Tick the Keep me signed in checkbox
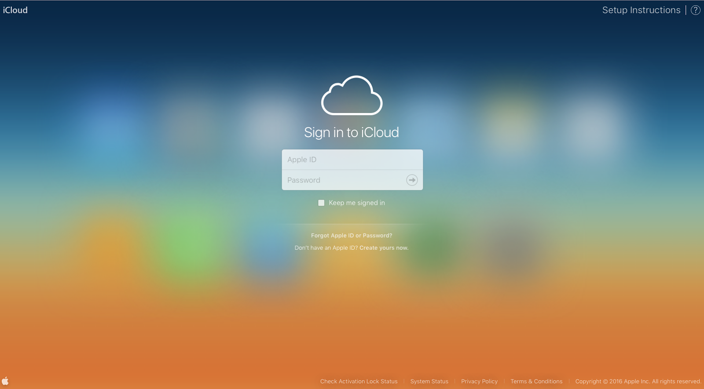This screenshot has width=704, height=389. [321, 203]
